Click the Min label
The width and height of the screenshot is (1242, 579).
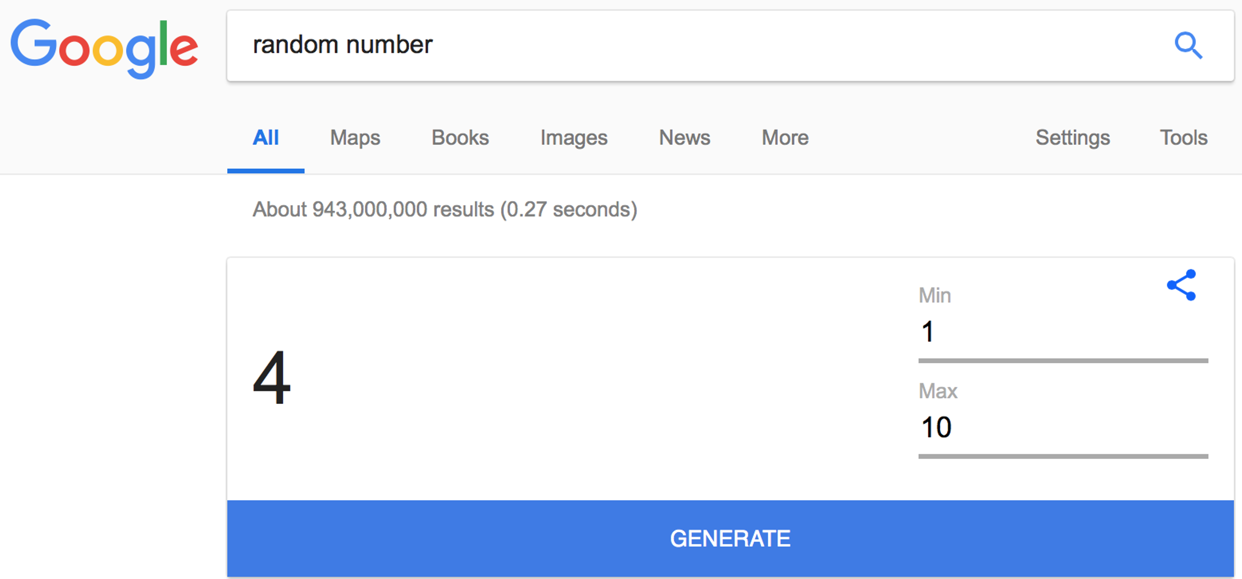(x=934, y=296)
